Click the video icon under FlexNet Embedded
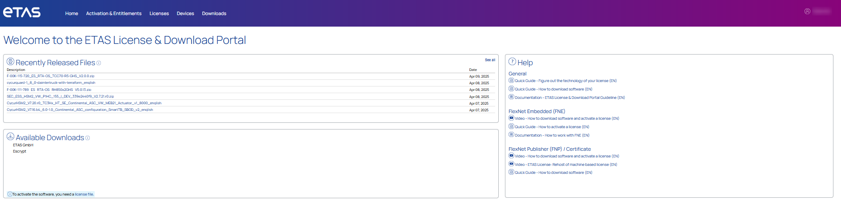The image size is (841, 204). 511,118
